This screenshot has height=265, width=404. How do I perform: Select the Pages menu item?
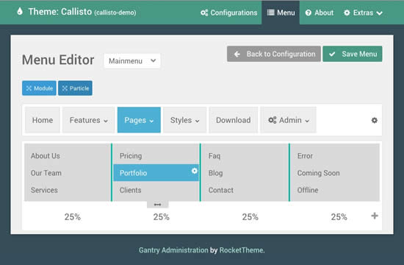139,120
